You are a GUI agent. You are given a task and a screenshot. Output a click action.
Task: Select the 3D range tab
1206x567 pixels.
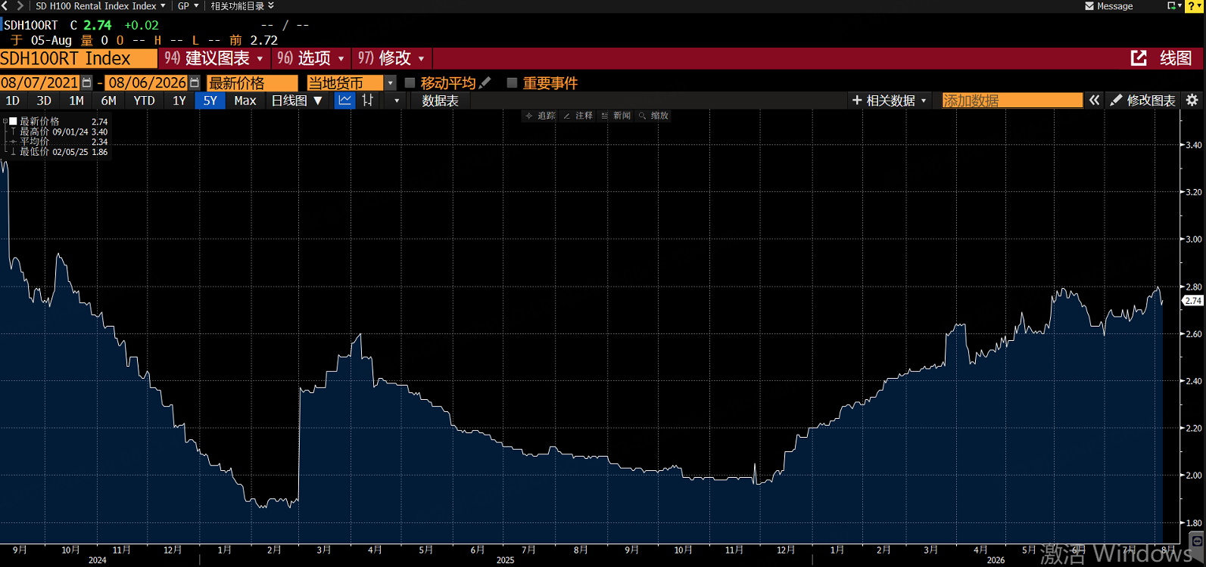pyautogui.click(x=44, y=101)
